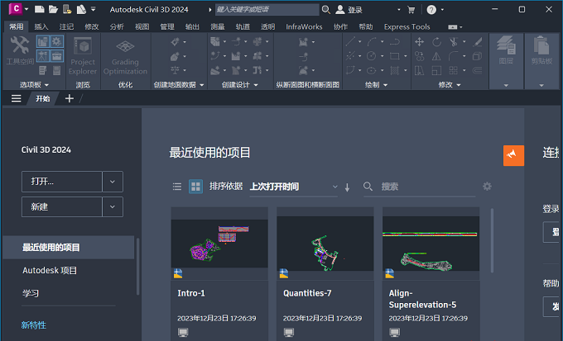Screen dimensions: 563x341
Task: Select the Rectangle tool in the 绘制 panel
Action: (x=394, y=56)
